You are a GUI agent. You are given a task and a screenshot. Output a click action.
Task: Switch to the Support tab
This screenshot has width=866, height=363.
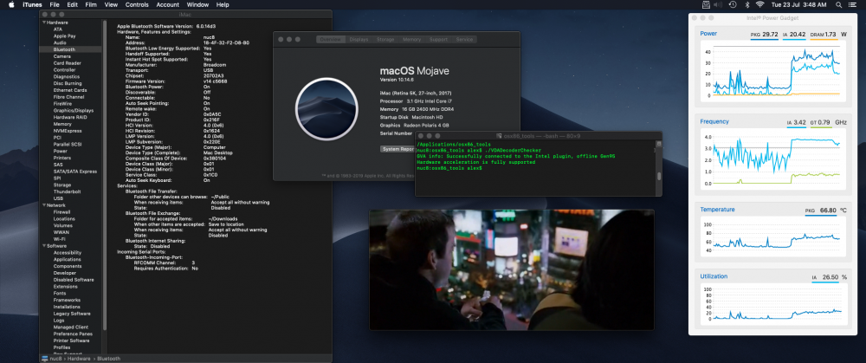[x=438, y=39]
